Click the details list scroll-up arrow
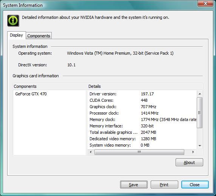The height and width of the screenshot is (196, 216). [200, 94]
